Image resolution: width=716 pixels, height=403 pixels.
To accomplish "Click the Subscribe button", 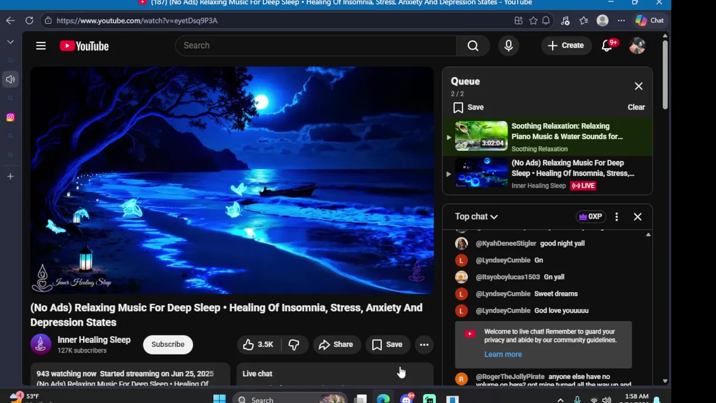I will (168, 344).
